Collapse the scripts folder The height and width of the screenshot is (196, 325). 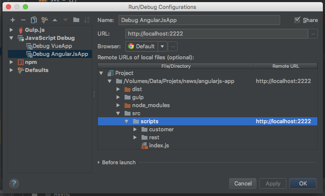pos(127,121)
